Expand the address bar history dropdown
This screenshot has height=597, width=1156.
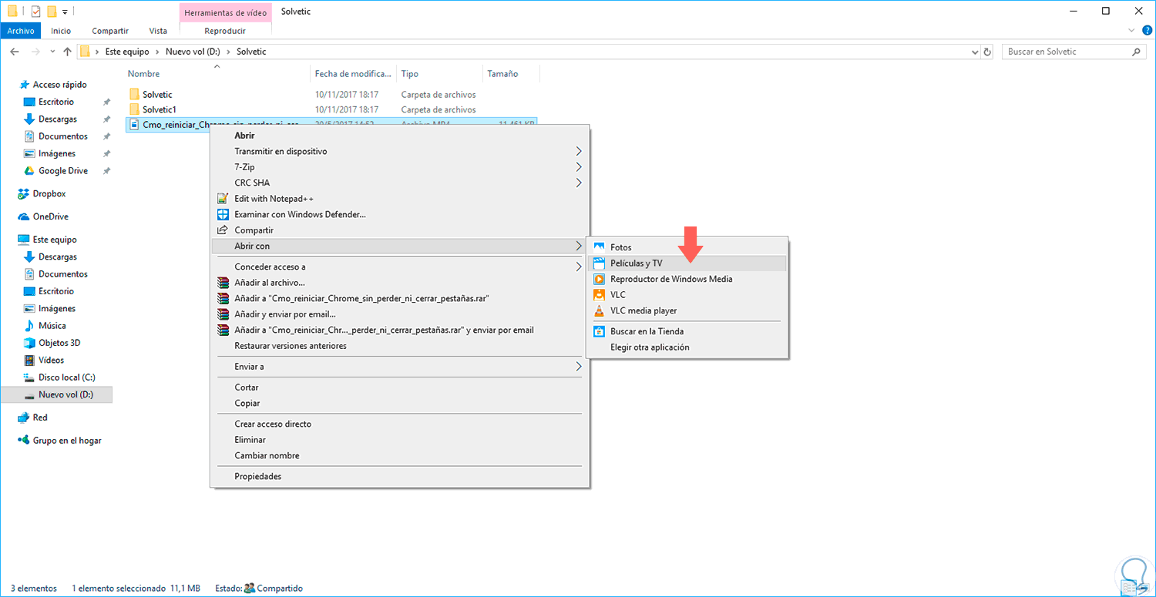click(975, 52)
